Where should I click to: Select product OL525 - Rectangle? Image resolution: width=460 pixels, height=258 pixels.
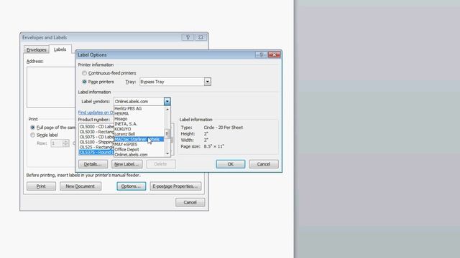point(96,147)
